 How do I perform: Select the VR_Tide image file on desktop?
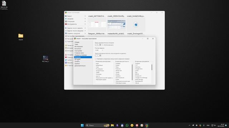click(45, 59)
